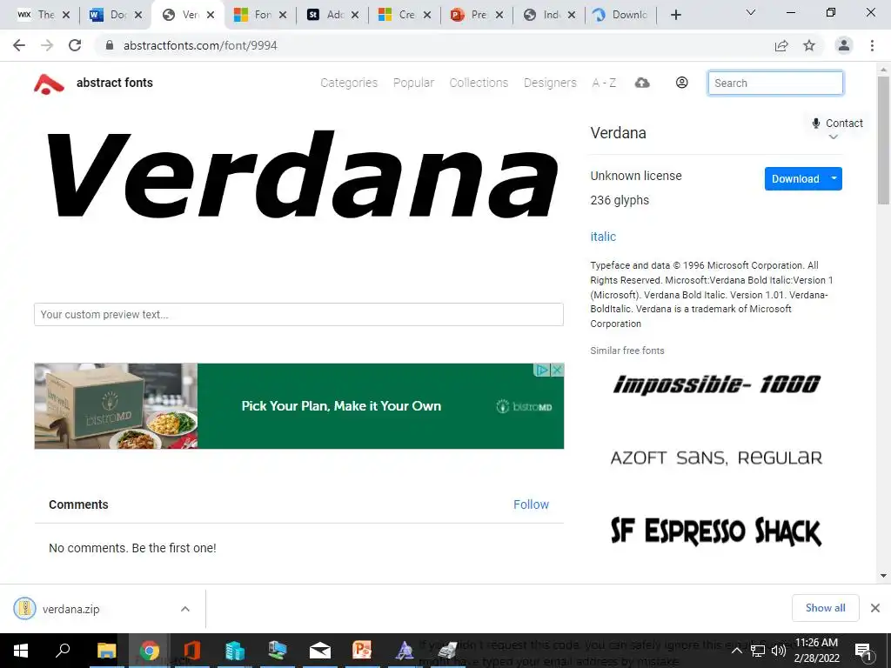Open the Designers menu item
This screenshot has height=668, width=891.
(x=550, y=83)
